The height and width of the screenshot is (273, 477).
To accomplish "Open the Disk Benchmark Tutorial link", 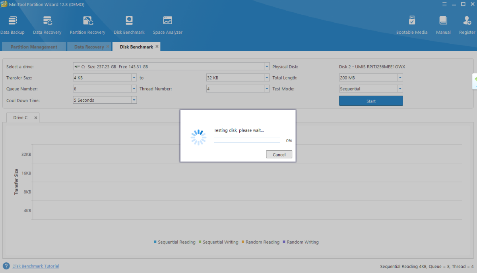I will tap(35, 266).
